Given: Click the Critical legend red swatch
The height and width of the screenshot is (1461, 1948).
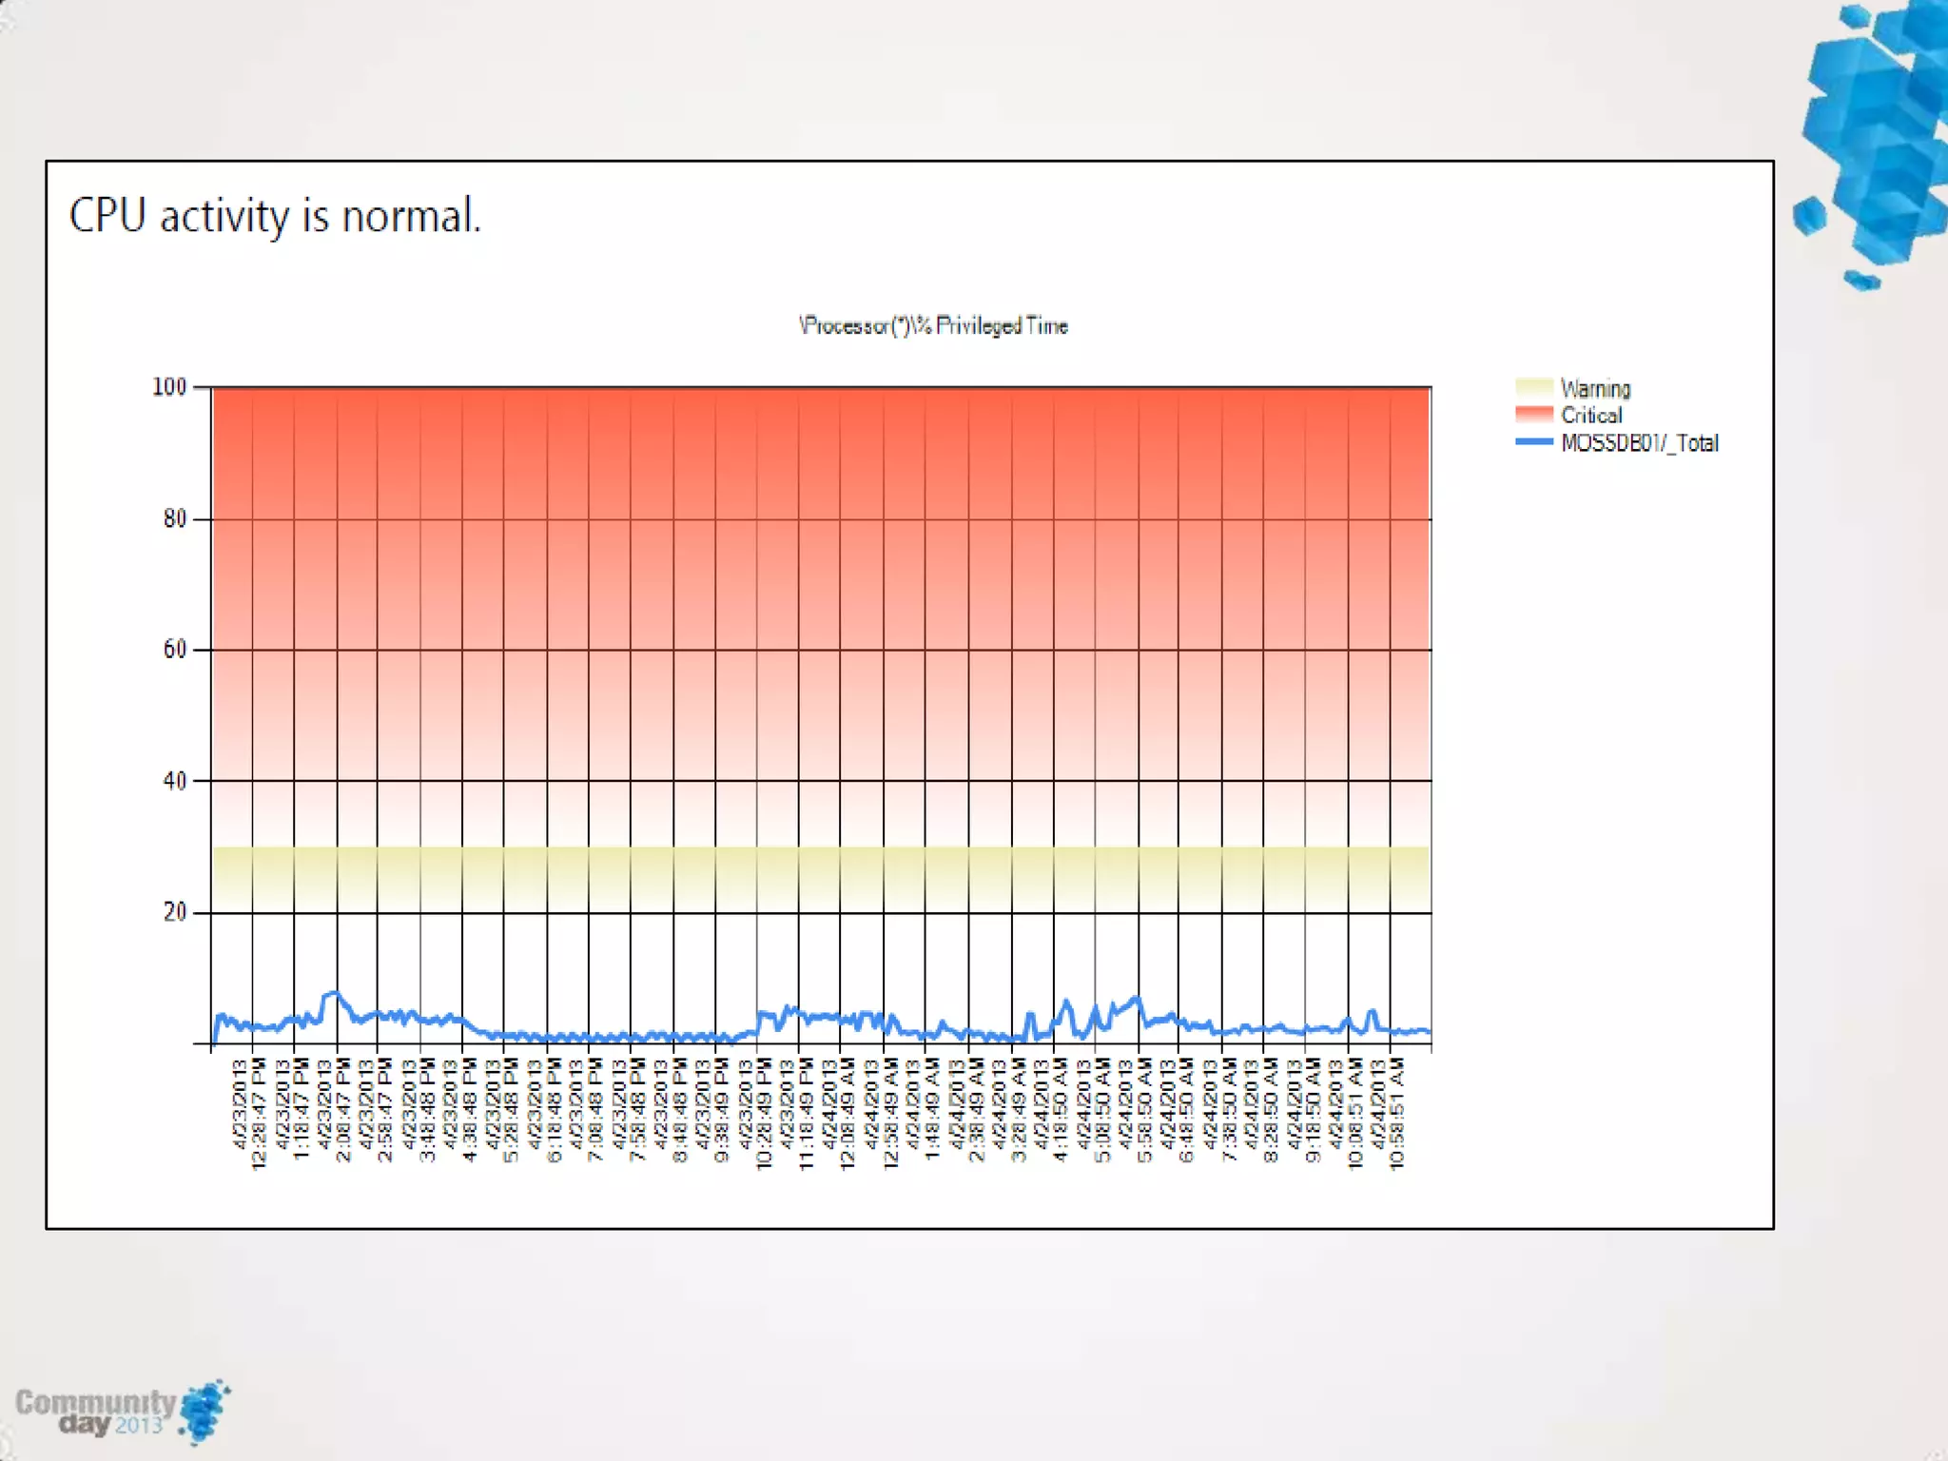Looking at the screenshot, I should tap(1533, 415).
